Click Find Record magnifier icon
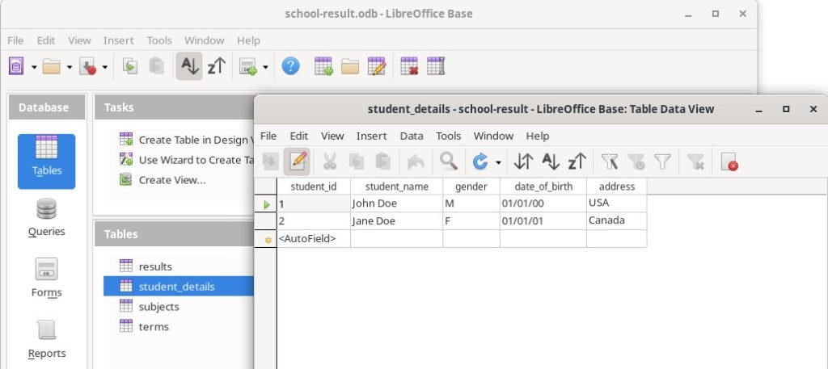The image size is (828, 369). click(449, 161)
